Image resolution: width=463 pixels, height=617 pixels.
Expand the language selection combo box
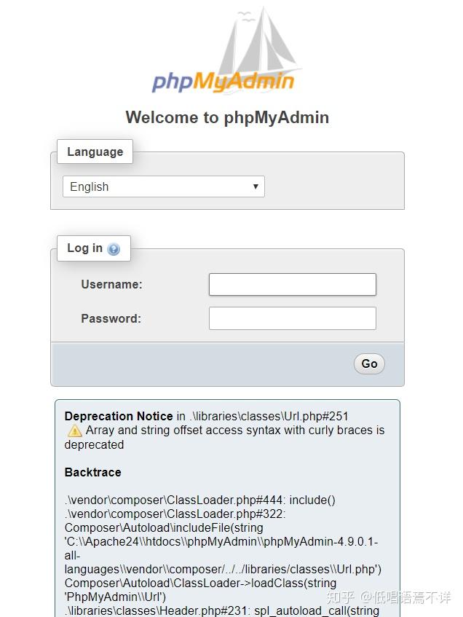(163, 186)
